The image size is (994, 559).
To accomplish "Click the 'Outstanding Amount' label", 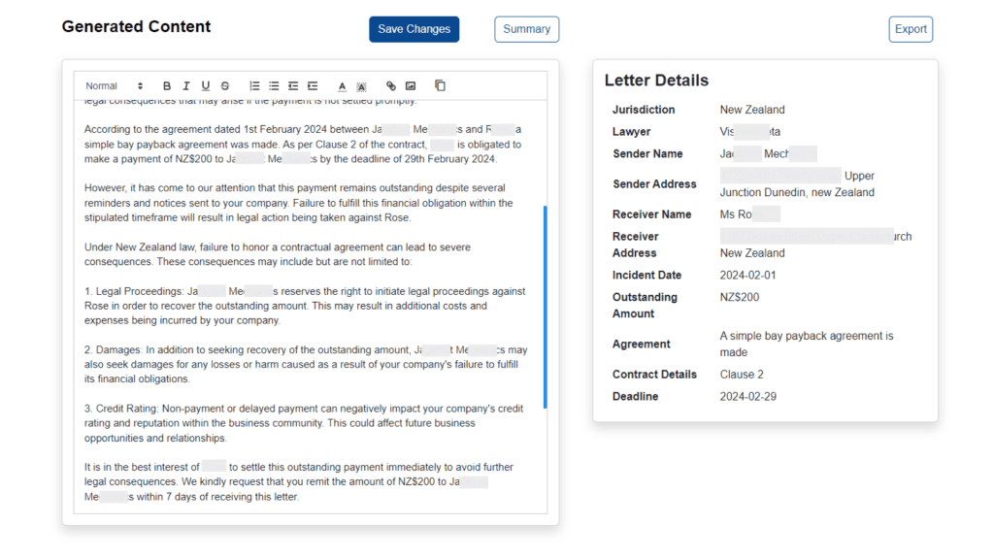I will point(645,306).
